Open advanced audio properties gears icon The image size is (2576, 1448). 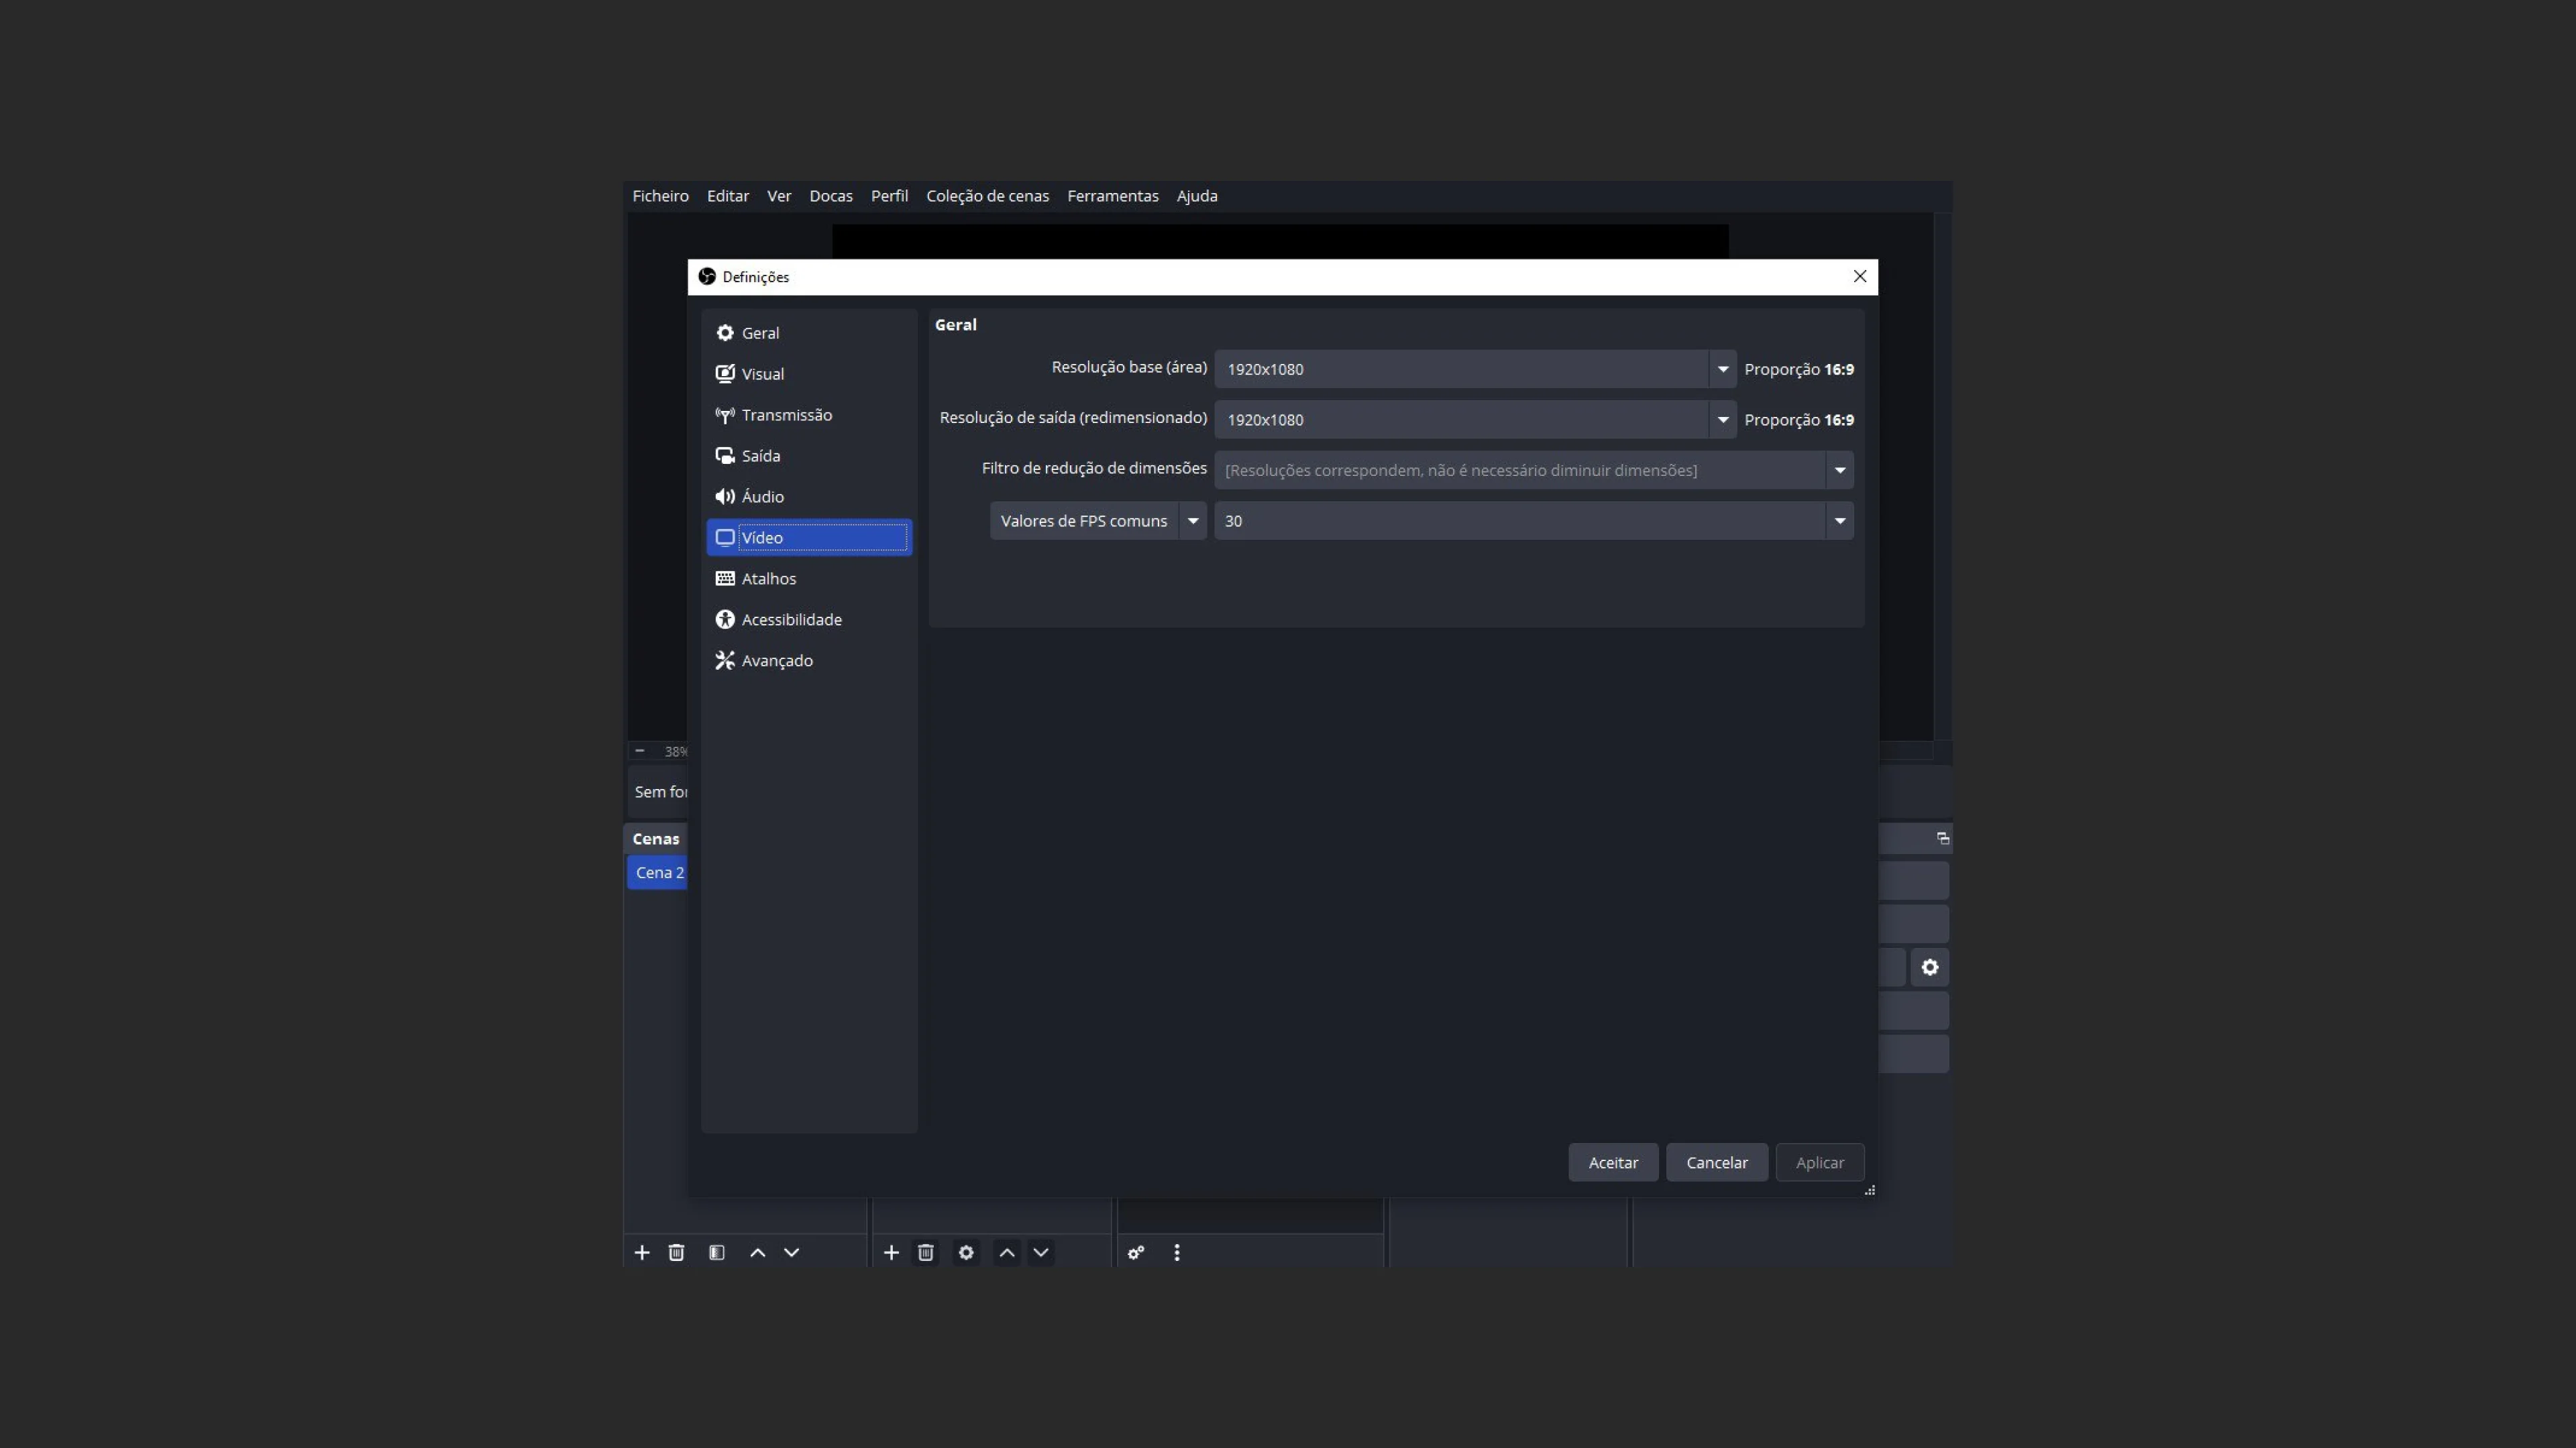point(1136,1252)
